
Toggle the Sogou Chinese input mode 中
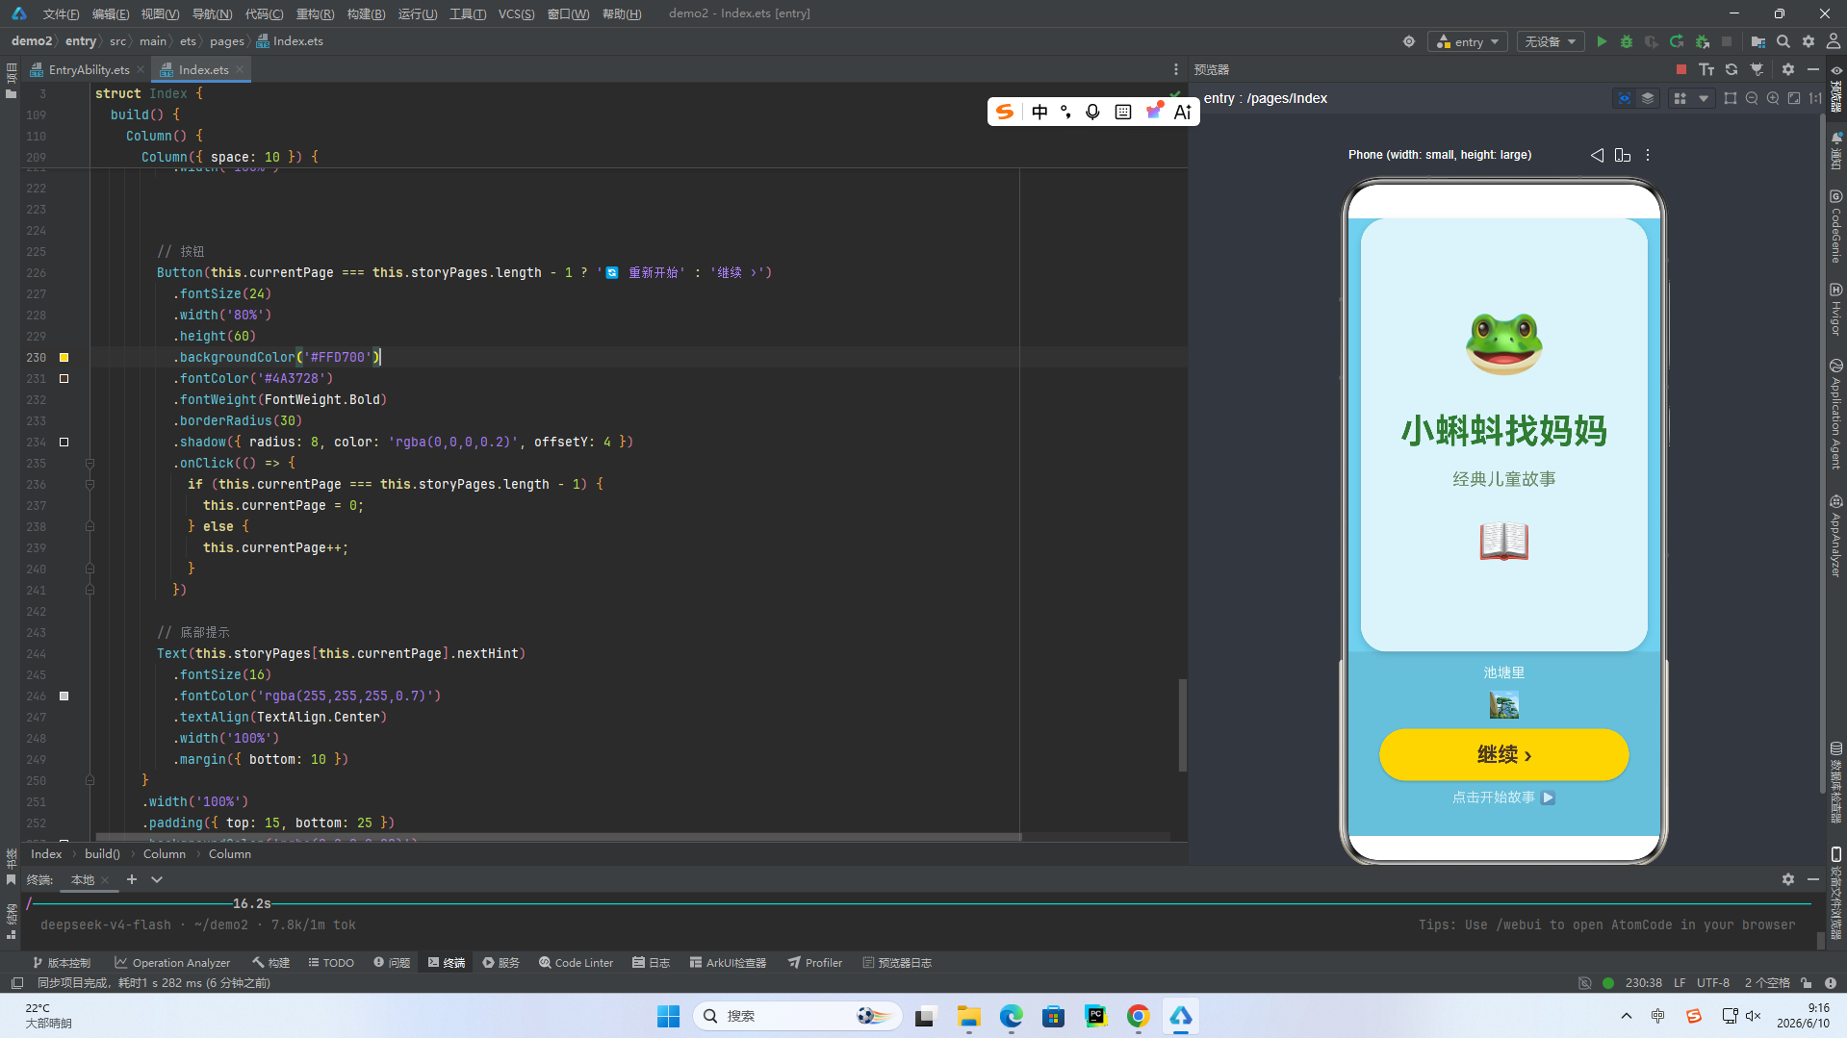click(x=1039, y=112)
